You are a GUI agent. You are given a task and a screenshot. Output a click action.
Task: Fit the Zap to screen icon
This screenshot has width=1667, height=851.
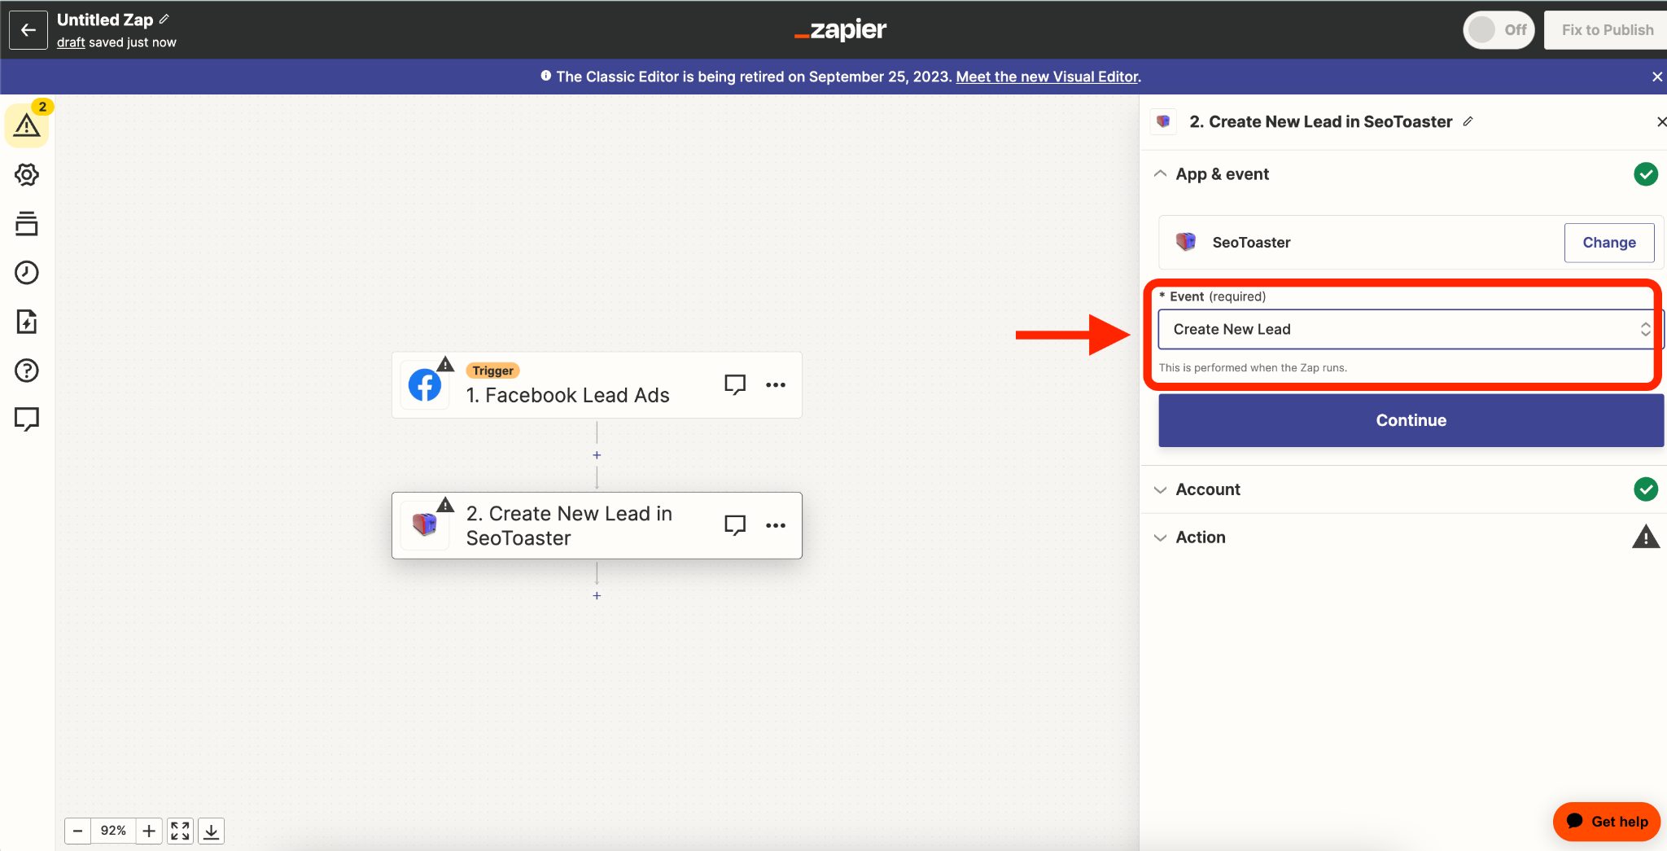[180, 831]
